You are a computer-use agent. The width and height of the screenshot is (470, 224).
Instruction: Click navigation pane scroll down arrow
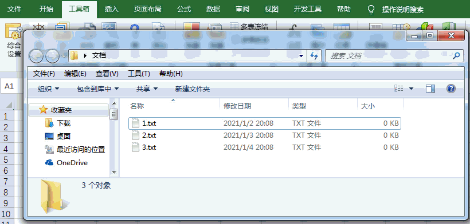click(114, 172)
